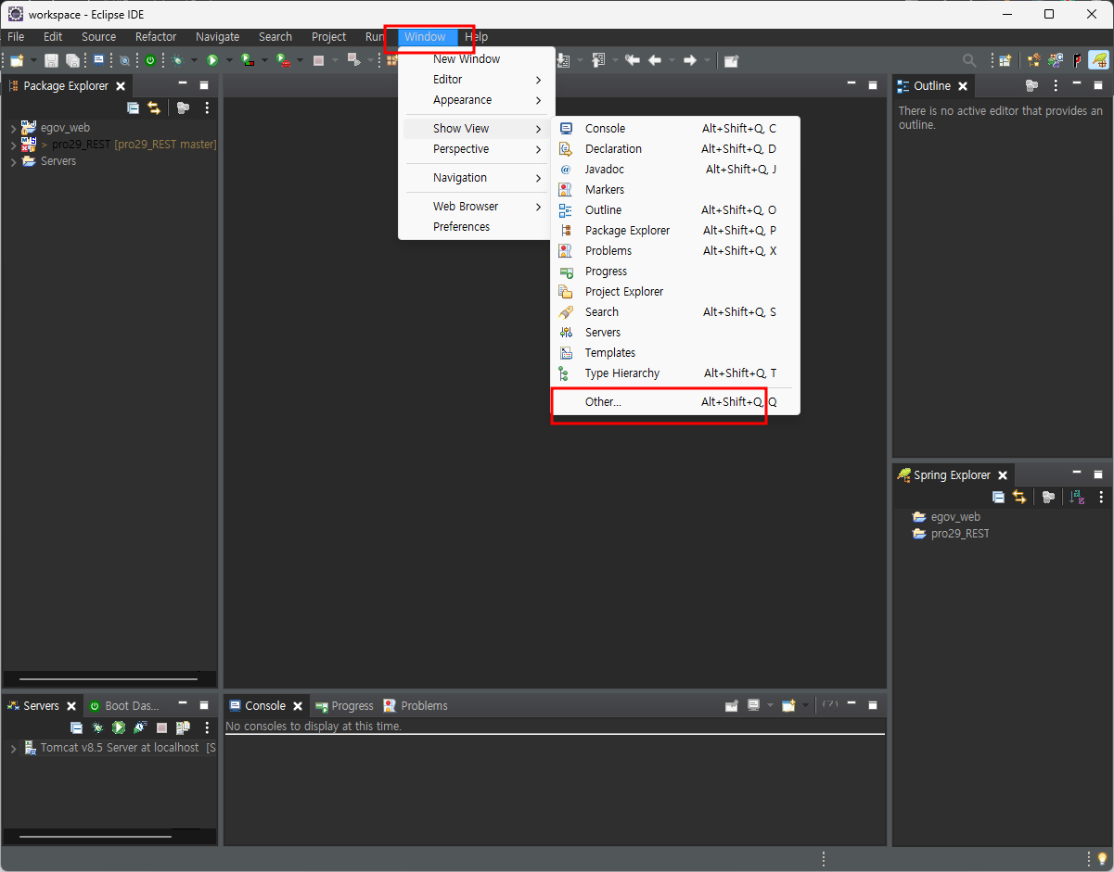Click Collapse All in Package Explorer
The width and height of the screenshot is (1114, 872).
(x=133, y=108)
